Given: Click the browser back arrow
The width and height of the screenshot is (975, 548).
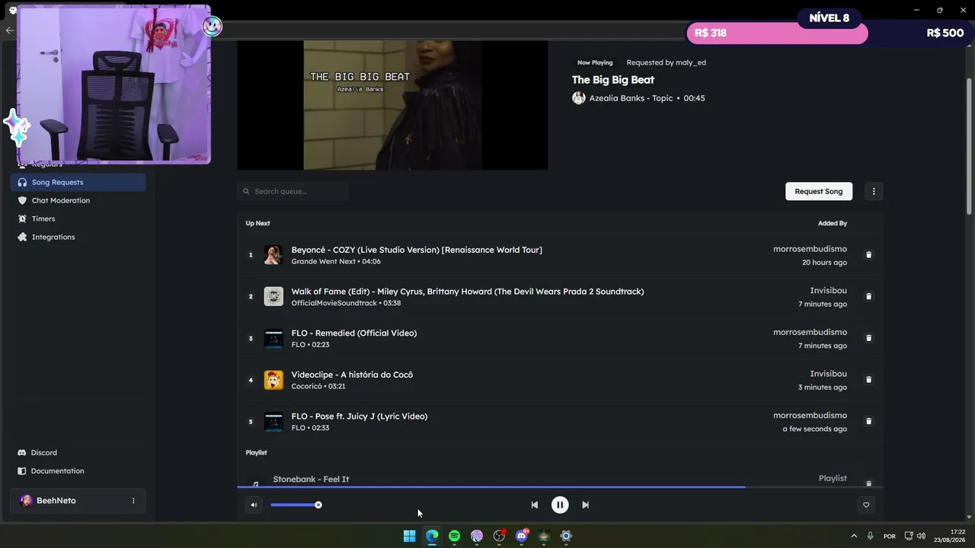Looking at the screenshot, I should tap(9, 30).
